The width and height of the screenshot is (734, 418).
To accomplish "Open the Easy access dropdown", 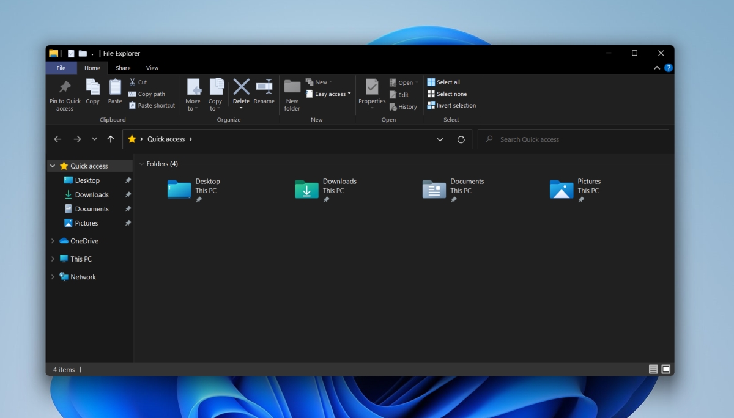I will pos(329,94).
